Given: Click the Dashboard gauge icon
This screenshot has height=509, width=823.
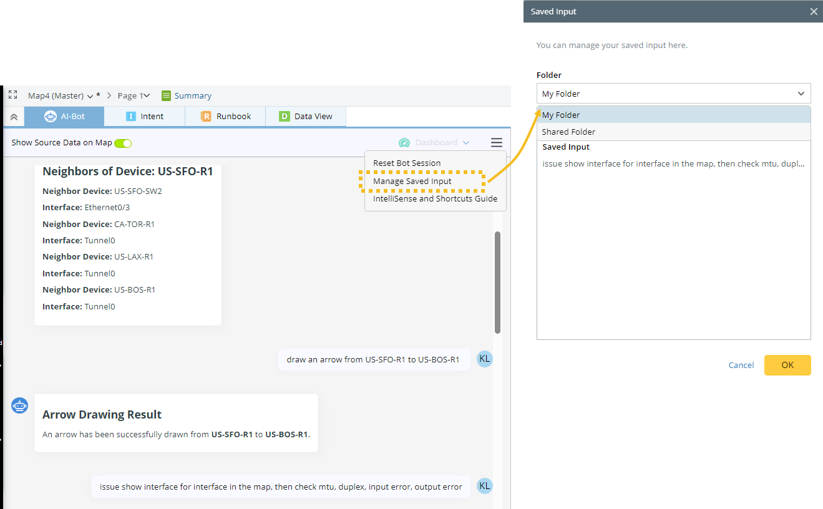Looking at the screenshot, I should [404, 143].
